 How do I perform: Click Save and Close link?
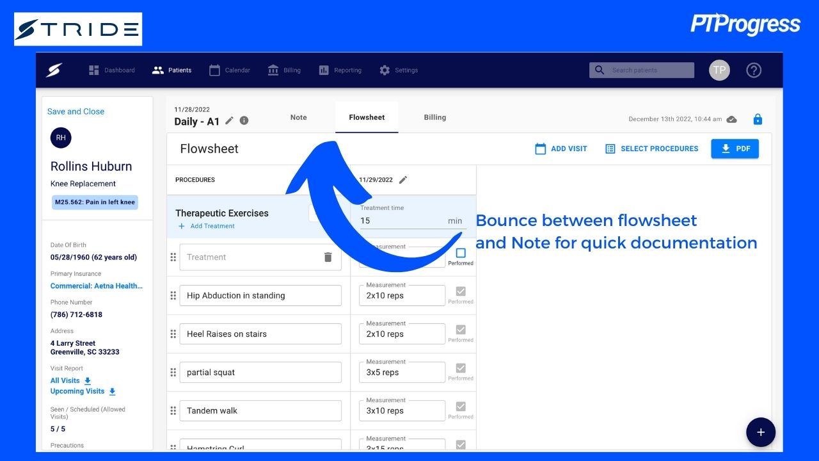click(x=76, y=111)
